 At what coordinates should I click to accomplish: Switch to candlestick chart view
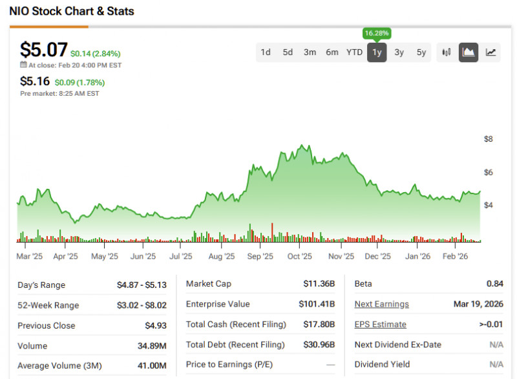click(x=446, y=52)
